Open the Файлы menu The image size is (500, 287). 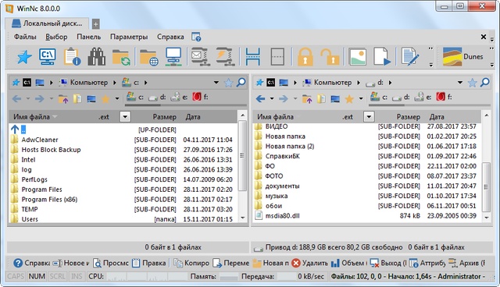coord(25,37)
